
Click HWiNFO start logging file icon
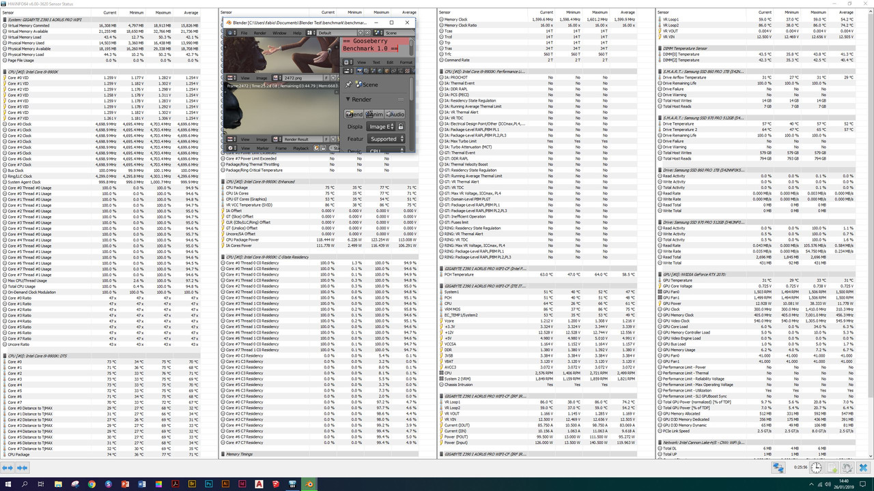pyautogui.click(x=832, y=468)
